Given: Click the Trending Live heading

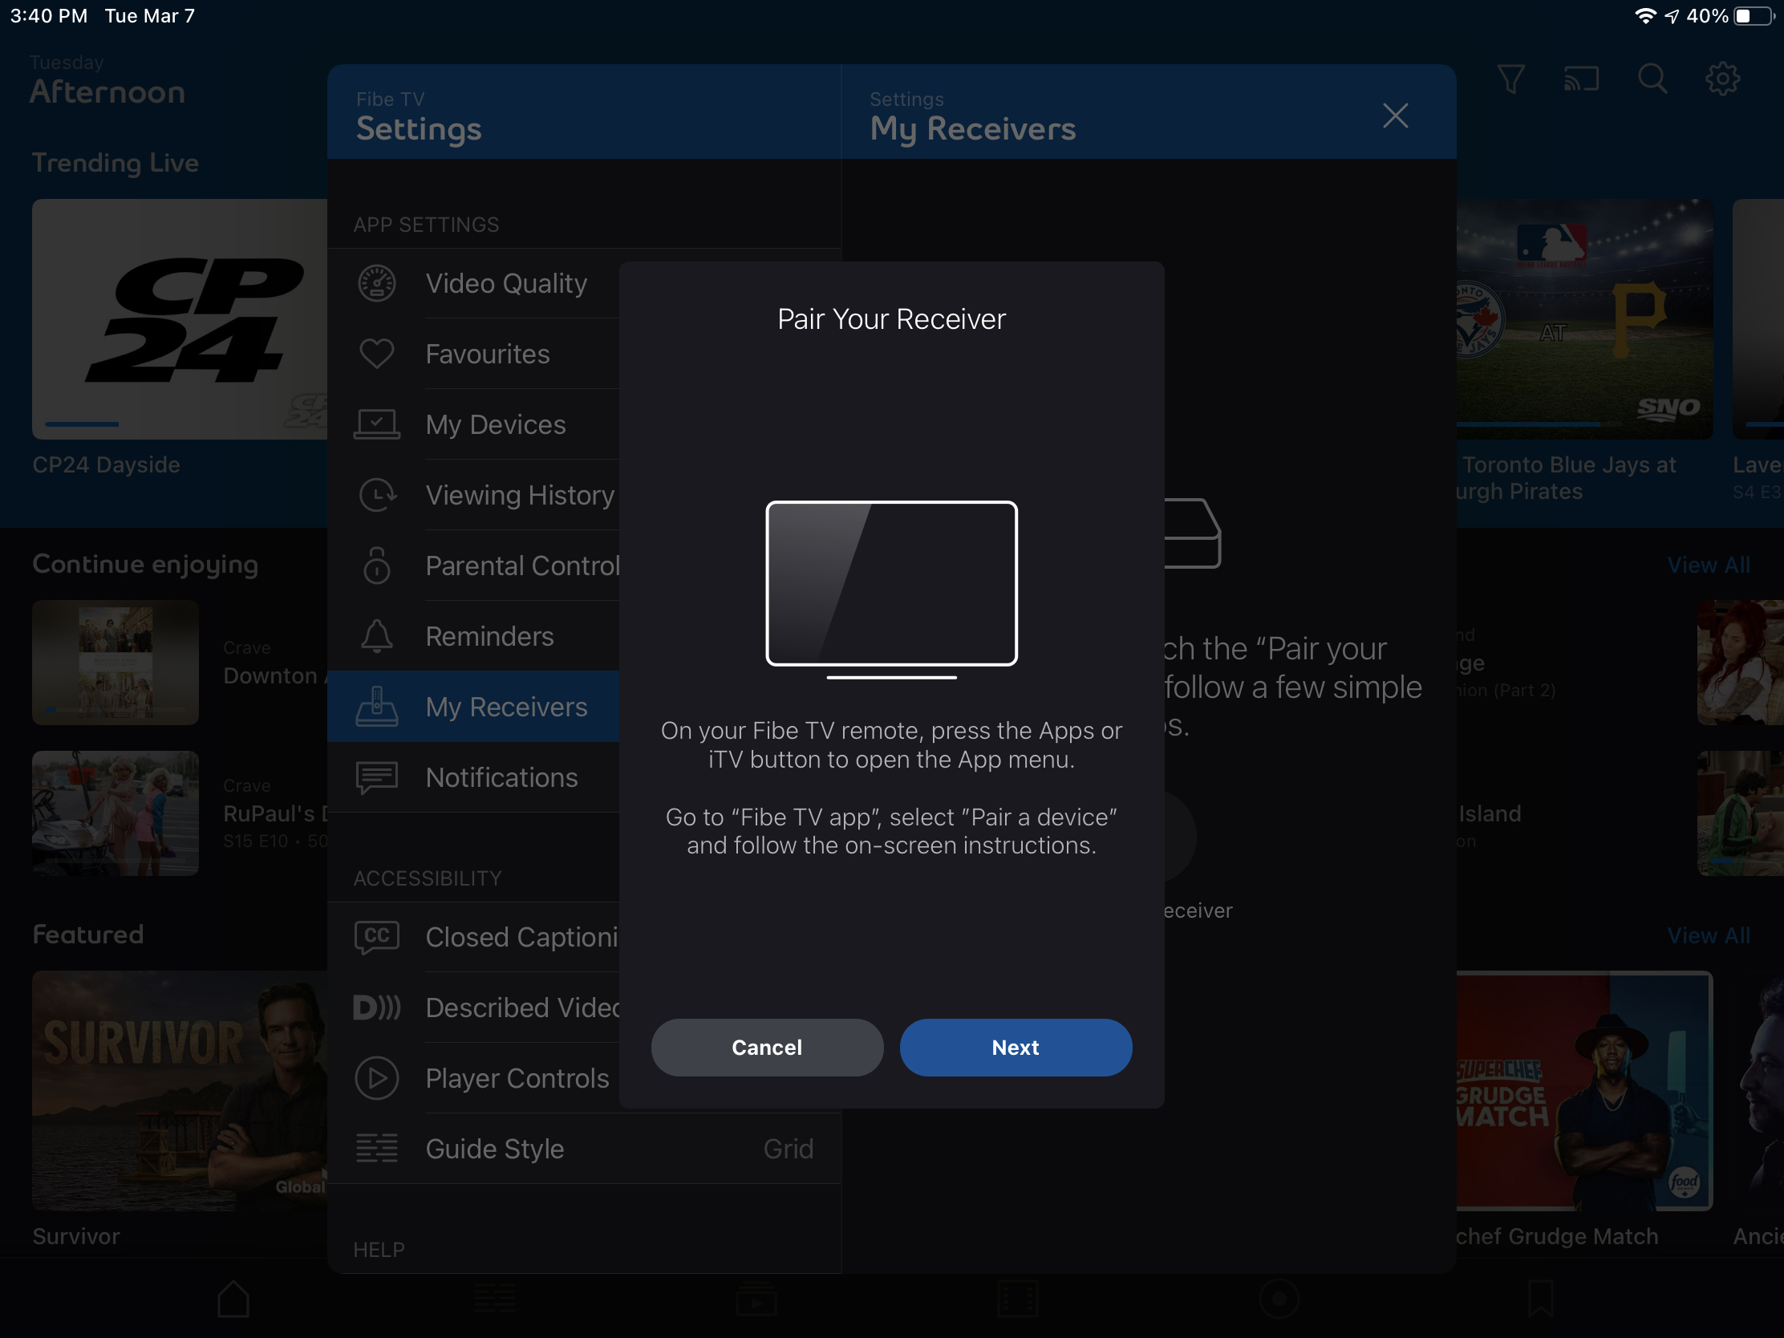Looking at the screenshot, I should point(116,163).
